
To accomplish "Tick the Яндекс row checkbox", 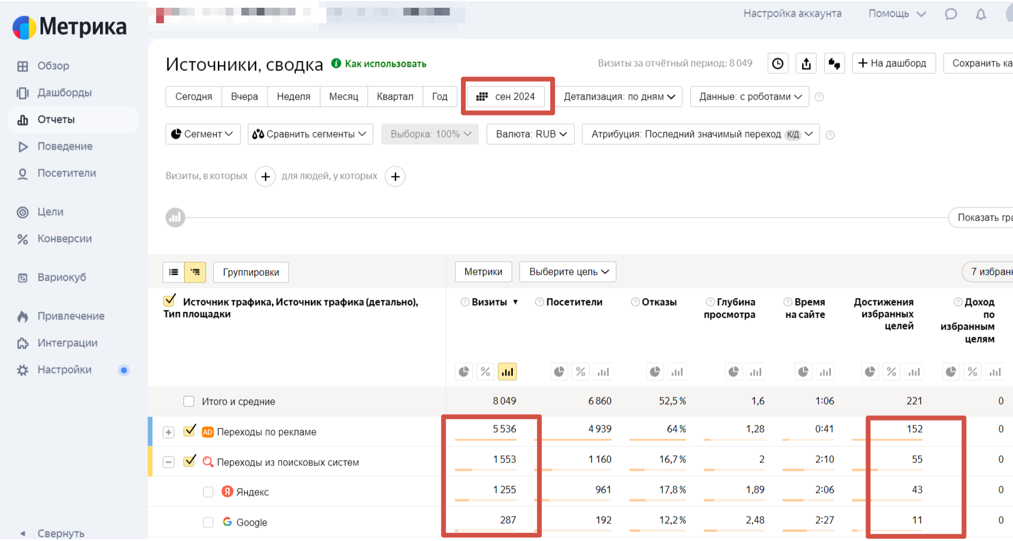I will (208, 492).
